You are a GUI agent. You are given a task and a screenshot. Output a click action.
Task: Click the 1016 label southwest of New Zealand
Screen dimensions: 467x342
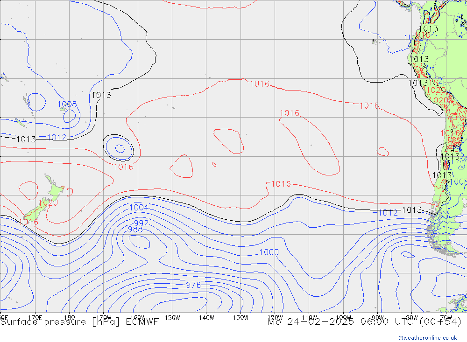[x=28, y=222]
